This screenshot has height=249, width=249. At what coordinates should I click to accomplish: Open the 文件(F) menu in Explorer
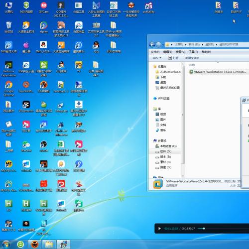point(155,52)
